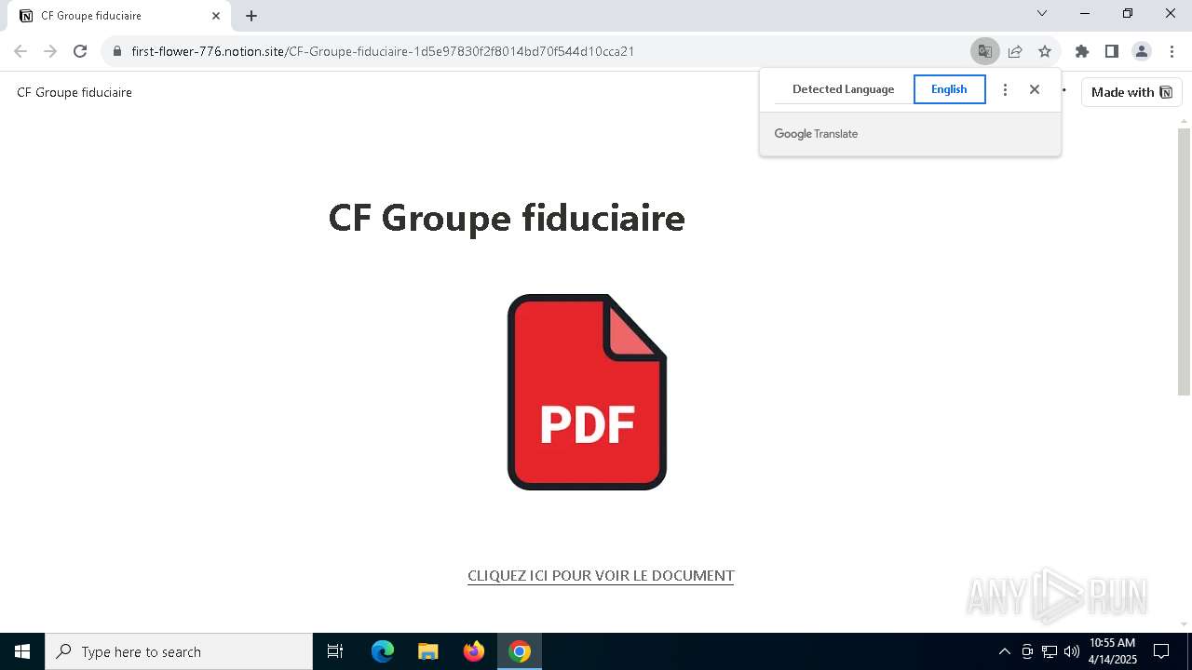Launch Microsoft Edge from taskbar
1192x670 pixels.
(383, 651)
